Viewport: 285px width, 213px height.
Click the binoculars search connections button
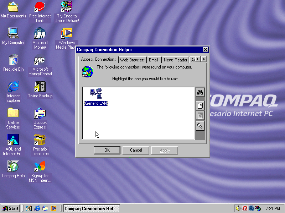(200, 92)
